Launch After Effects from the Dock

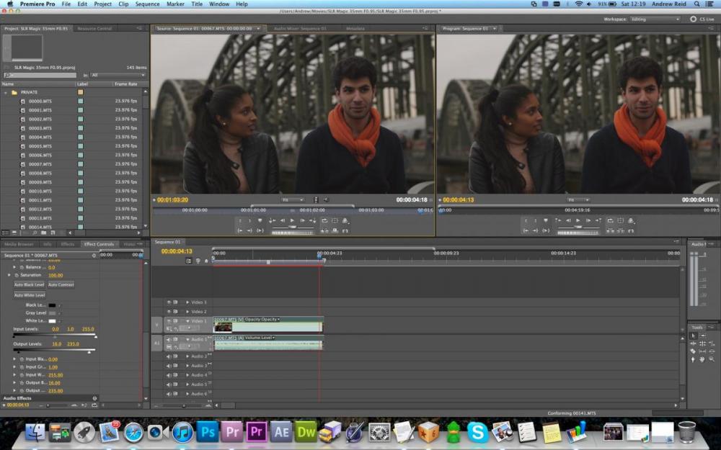tap(281, 431)
